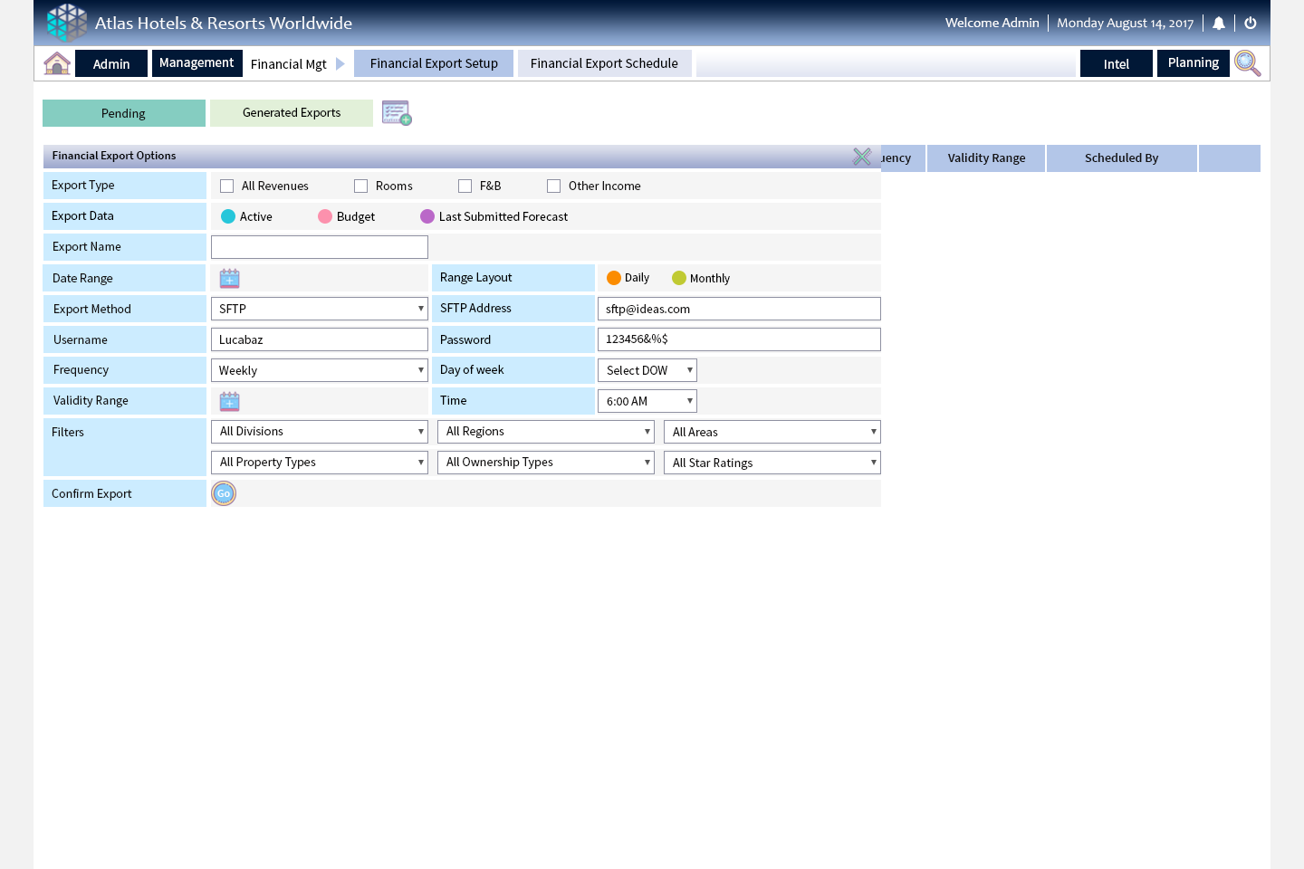
Task: Tick the Other Income checkbox
Action: [554, 186]
